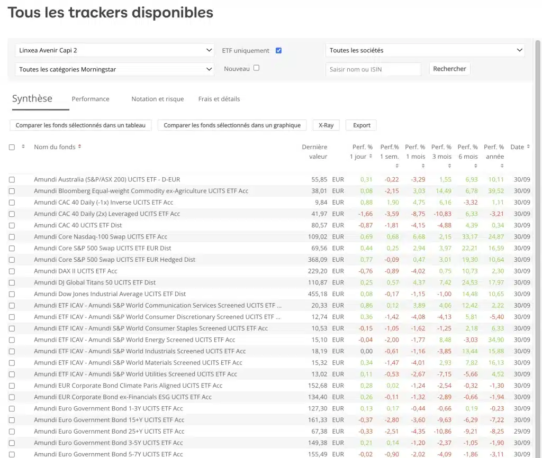Open the Linxea Avenir Capi 2 dropdown
This screenshot has height=458, width=542.
(x=114, y=50)
